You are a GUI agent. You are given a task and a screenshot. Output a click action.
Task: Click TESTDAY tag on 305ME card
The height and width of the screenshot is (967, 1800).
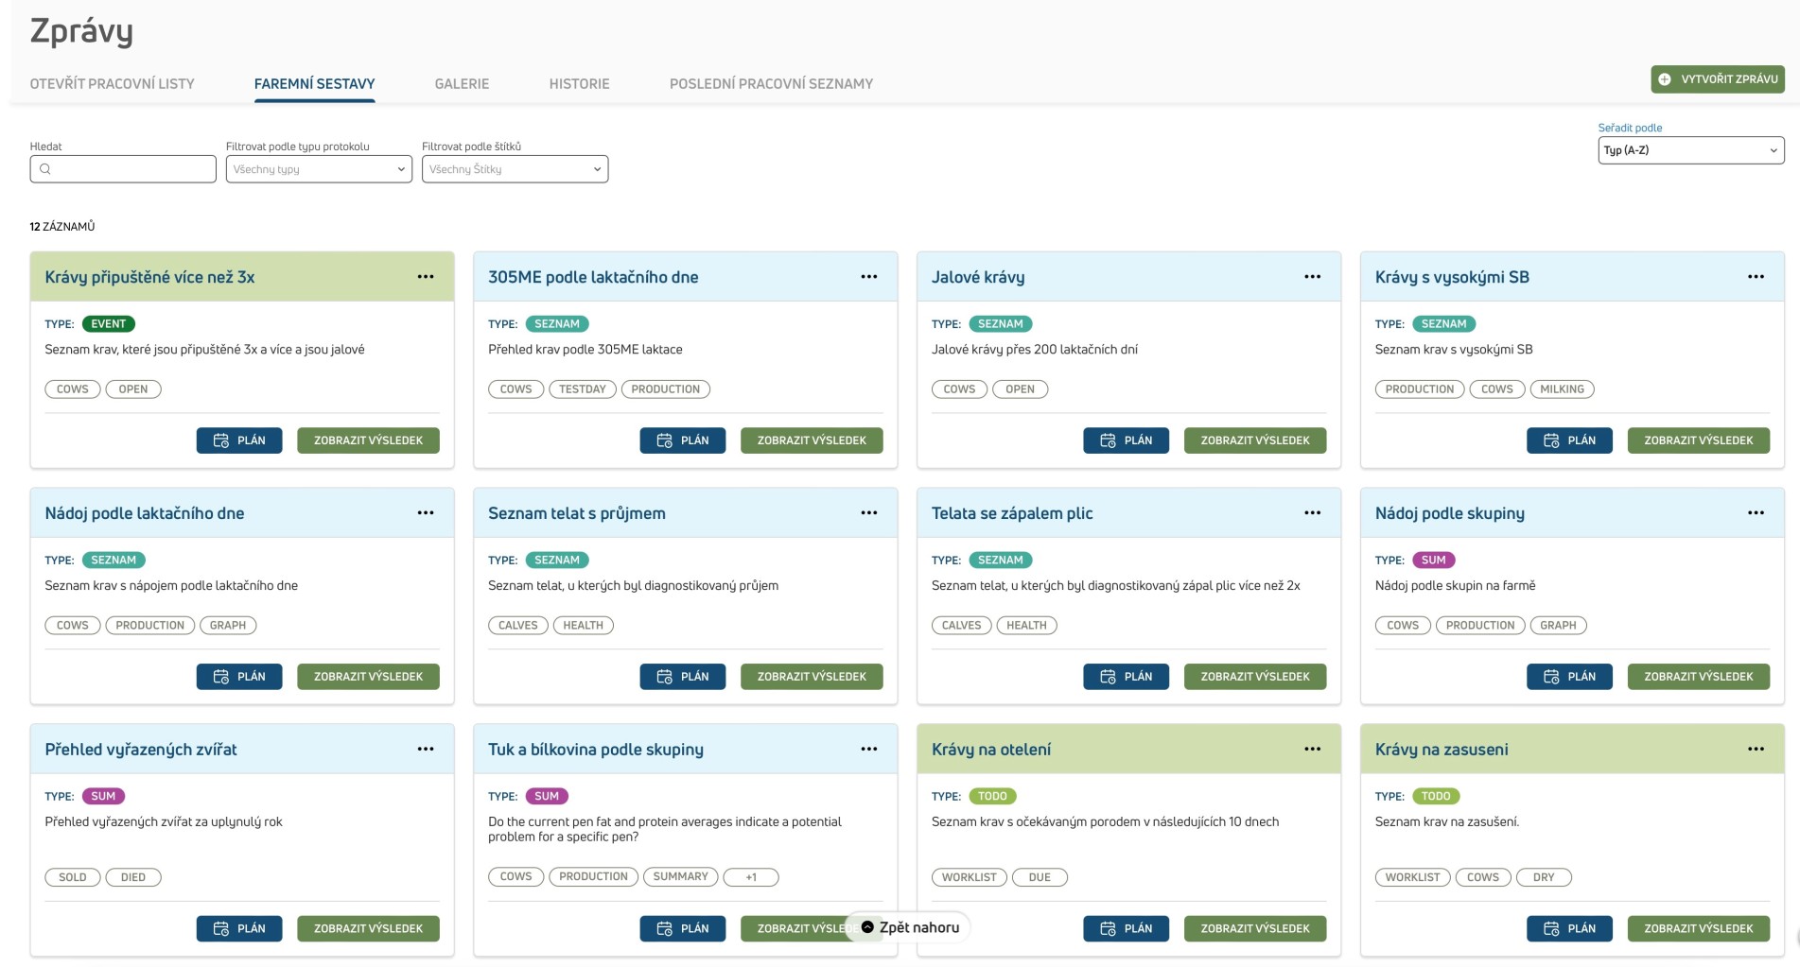[583, 389]
